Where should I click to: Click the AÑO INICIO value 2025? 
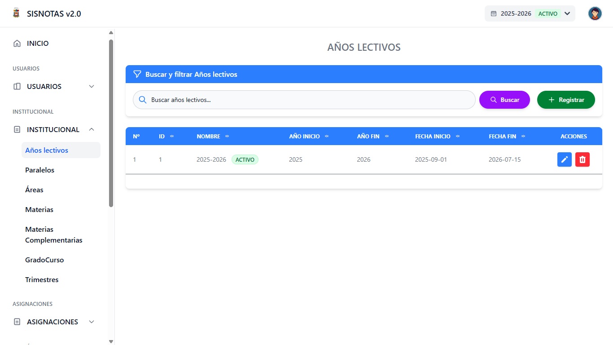point(296,159)
